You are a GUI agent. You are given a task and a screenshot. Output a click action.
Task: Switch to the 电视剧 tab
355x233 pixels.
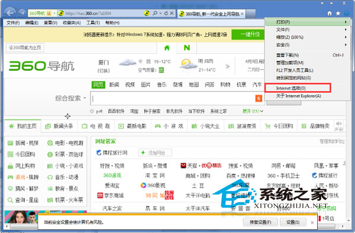coord(96,126)
